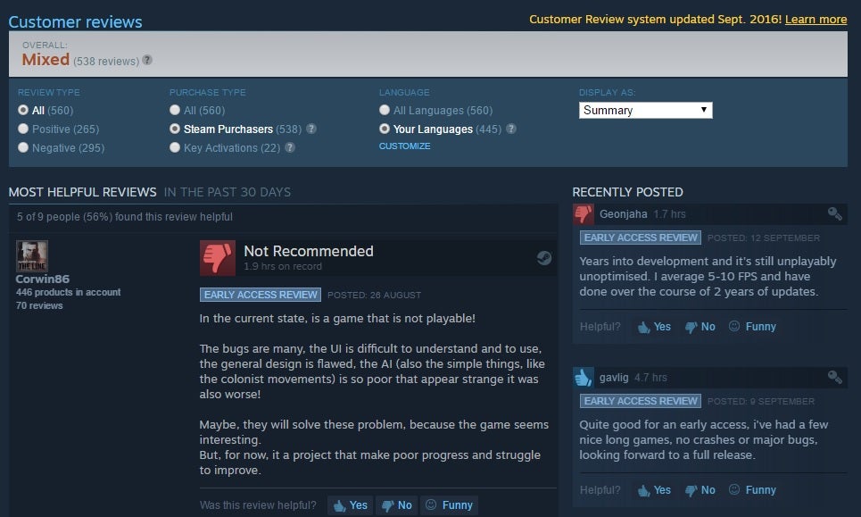
Task: Click the key icon on gavlig's review
Action: [834, 377]
